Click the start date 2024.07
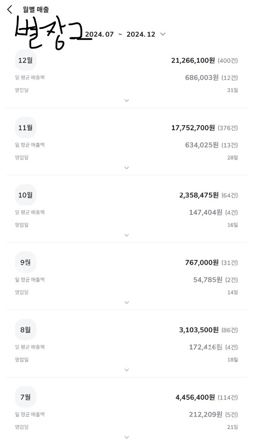 (99, 34)
